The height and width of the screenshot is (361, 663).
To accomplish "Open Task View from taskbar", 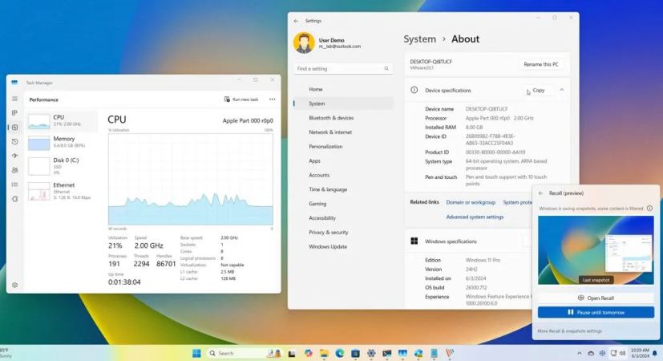I will click(292, 354).
